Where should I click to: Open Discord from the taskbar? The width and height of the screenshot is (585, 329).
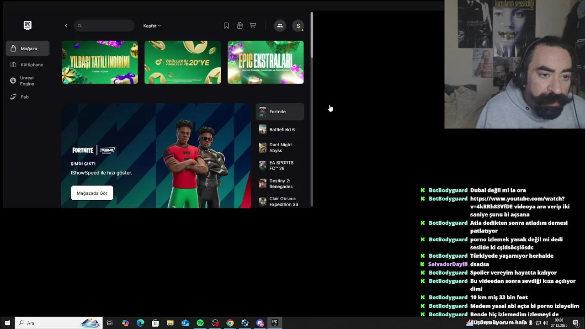point(260,323)
